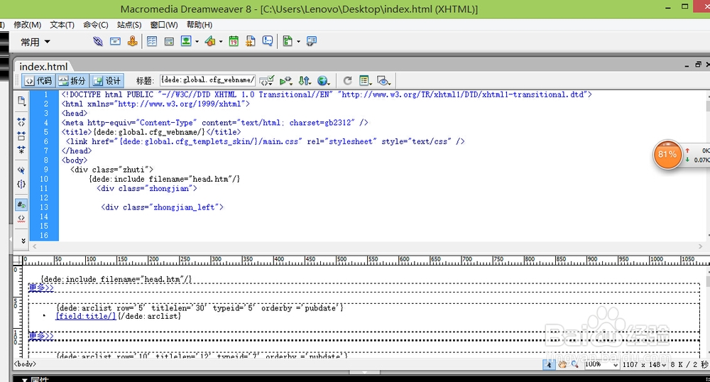Viewport: 710px width, 382px height.
Task: Click Preview in Browser globe icon
Action: (323, 81)
